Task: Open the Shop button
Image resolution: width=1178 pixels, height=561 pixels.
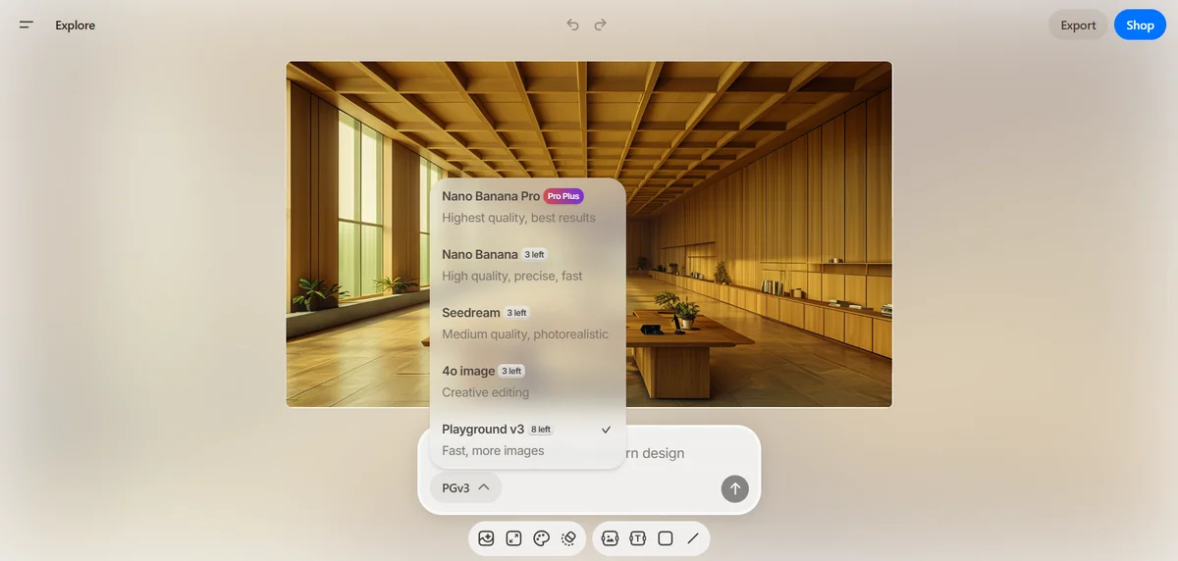Action: click(x=1140, y=25)
